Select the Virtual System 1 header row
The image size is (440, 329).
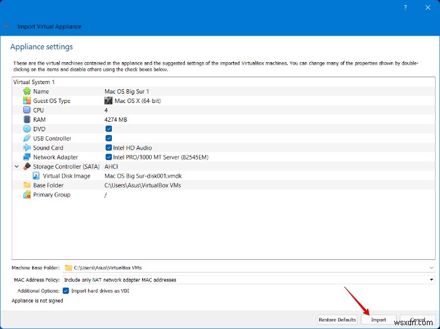(x=223, y=82)
